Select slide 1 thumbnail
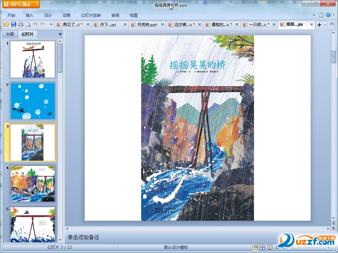338x253 pixels. pos(33,59)
